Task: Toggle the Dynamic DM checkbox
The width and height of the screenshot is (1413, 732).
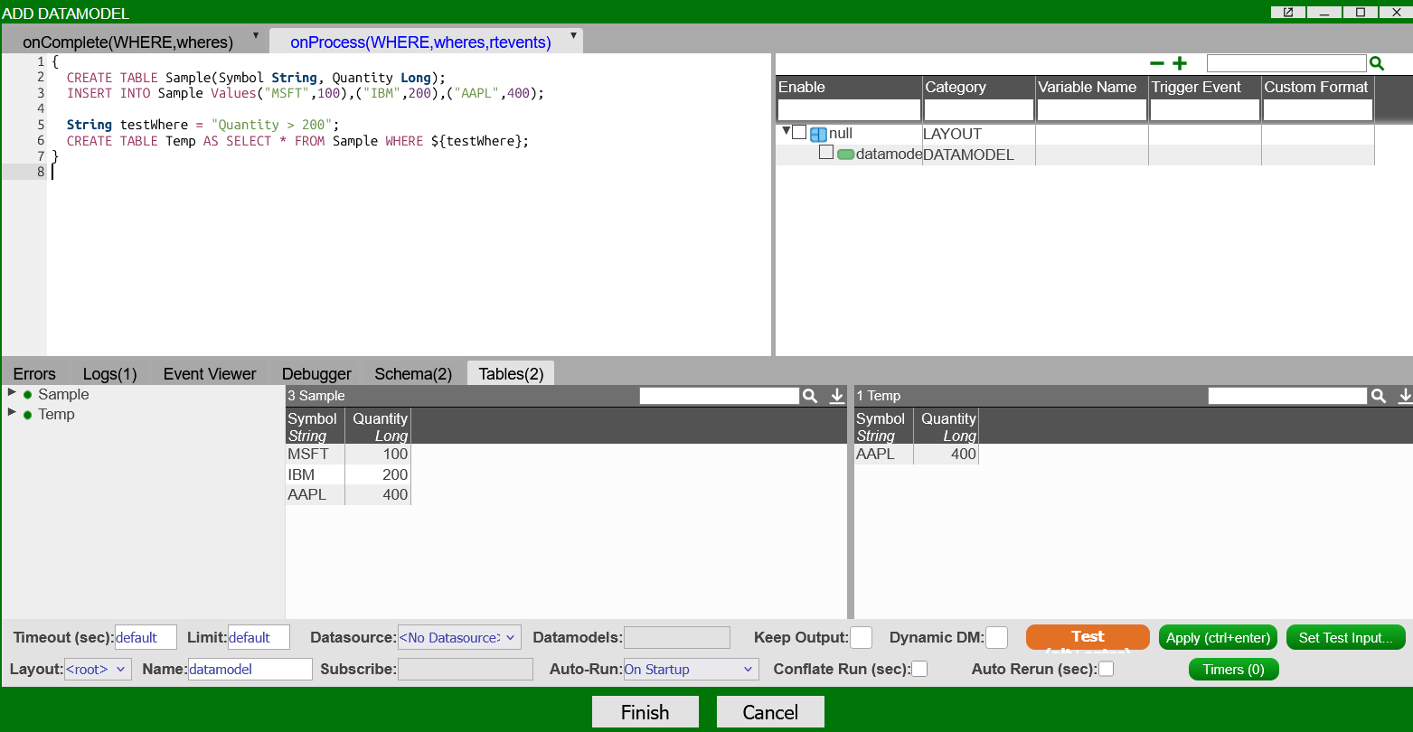Action: click(996, 637)
